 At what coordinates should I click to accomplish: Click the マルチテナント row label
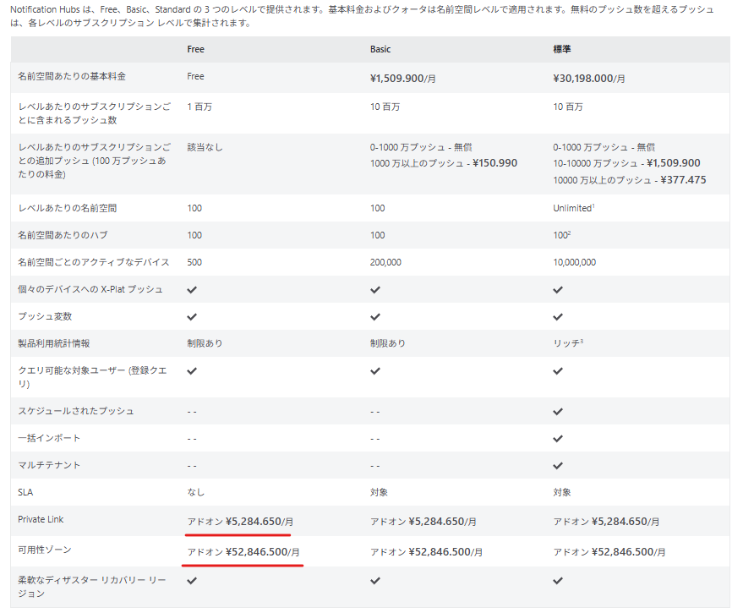click(49, 466)
